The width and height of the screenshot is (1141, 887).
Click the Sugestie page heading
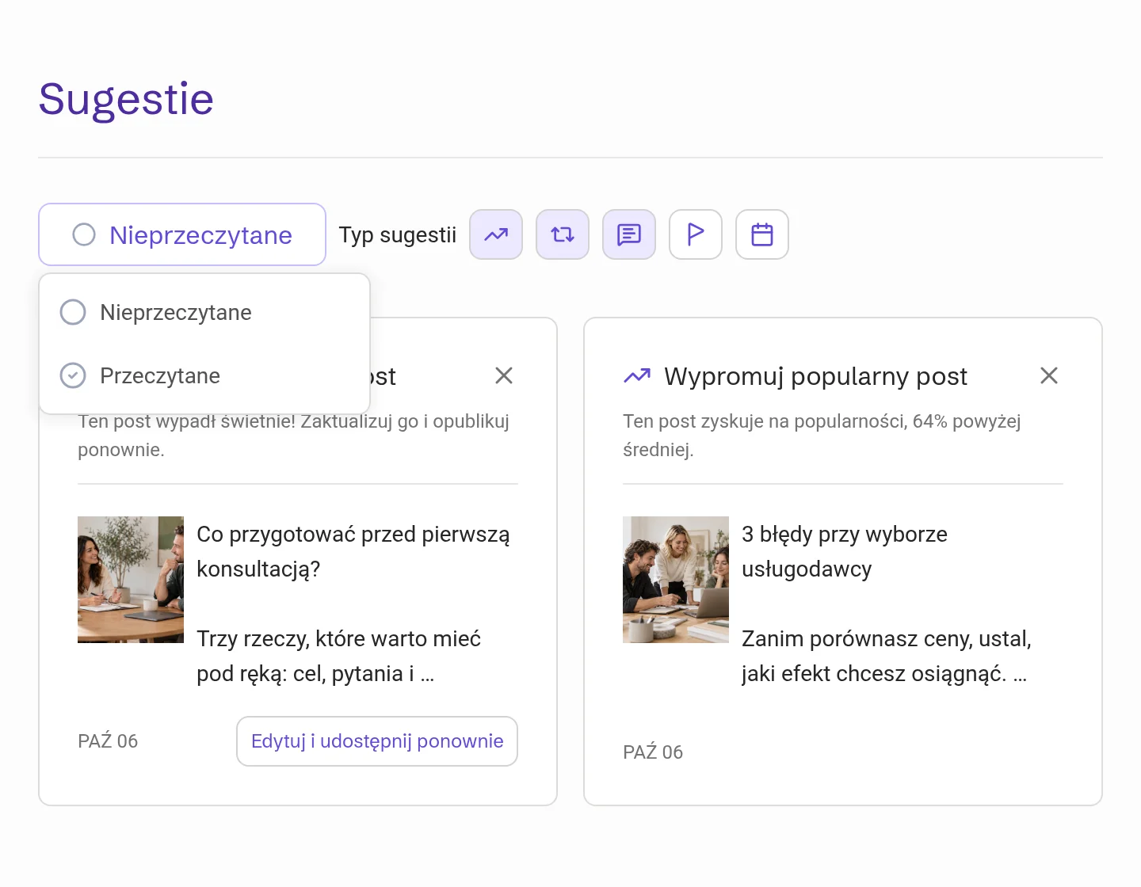(126, 100)
